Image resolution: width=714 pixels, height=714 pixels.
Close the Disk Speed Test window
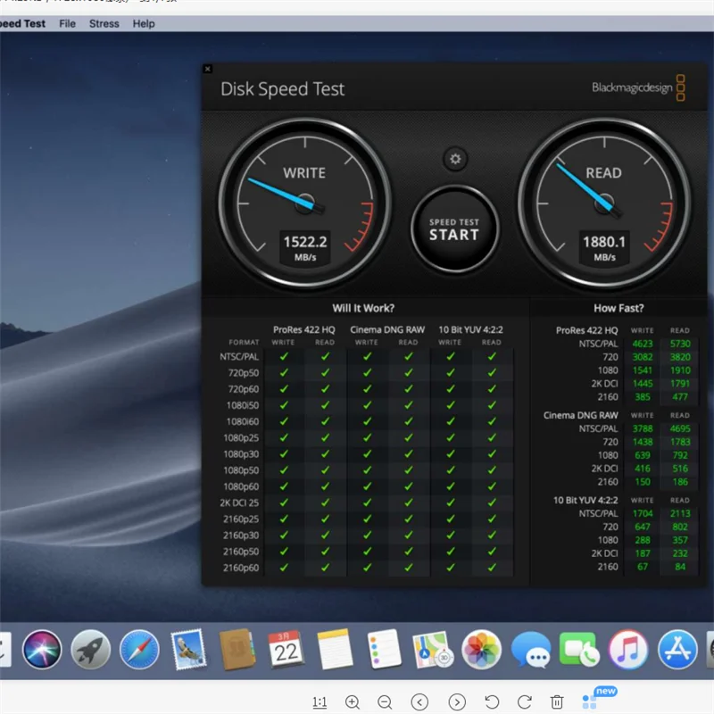tap(208, 69)
